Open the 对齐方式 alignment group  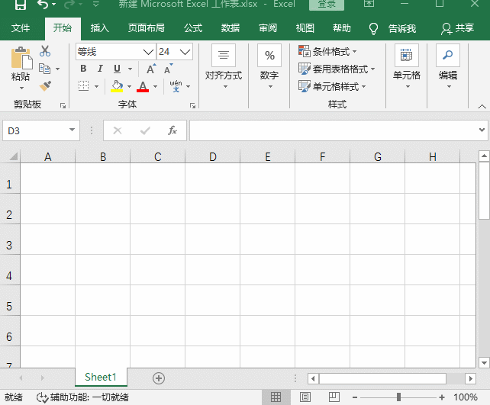tap(224, 66)
